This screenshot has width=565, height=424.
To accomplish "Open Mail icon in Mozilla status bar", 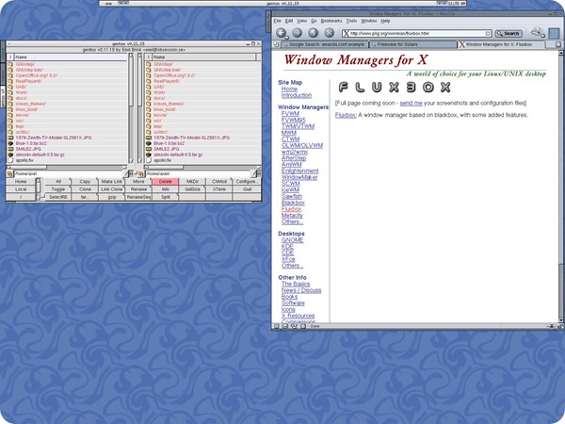I will click(x=285, y=326).
